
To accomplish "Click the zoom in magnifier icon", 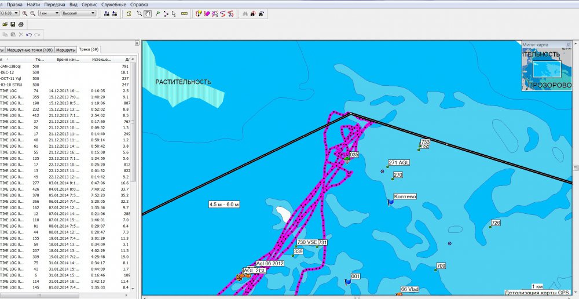I will (x=25, y=13).
